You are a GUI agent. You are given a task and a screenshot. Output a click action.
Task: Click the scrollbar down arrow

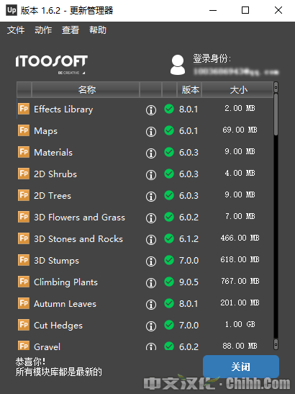click(276, 344)
